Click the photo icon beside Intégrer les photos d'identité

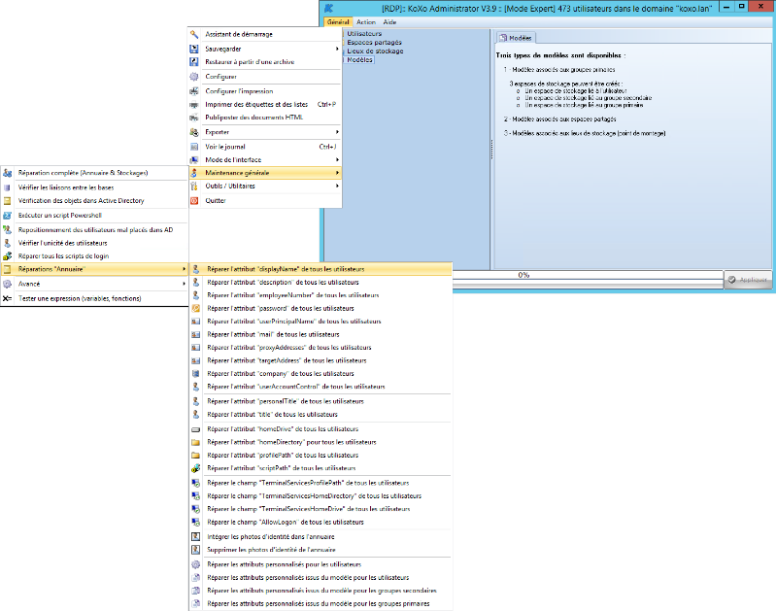tap(196, 537)
